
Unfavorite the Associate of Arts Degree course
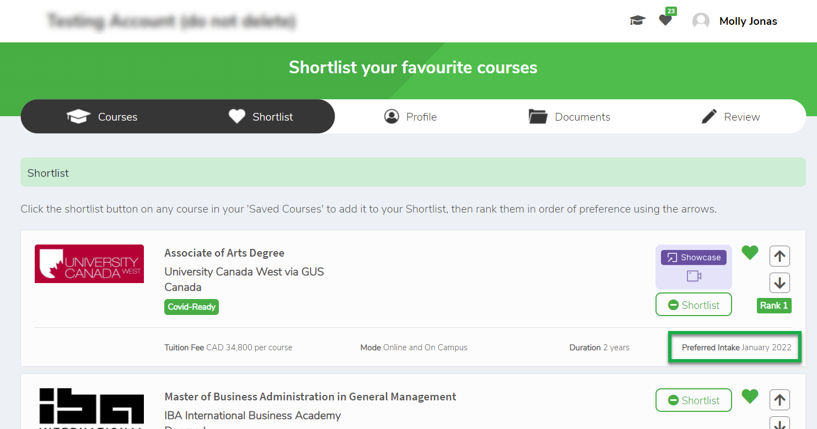pos(750,253)
